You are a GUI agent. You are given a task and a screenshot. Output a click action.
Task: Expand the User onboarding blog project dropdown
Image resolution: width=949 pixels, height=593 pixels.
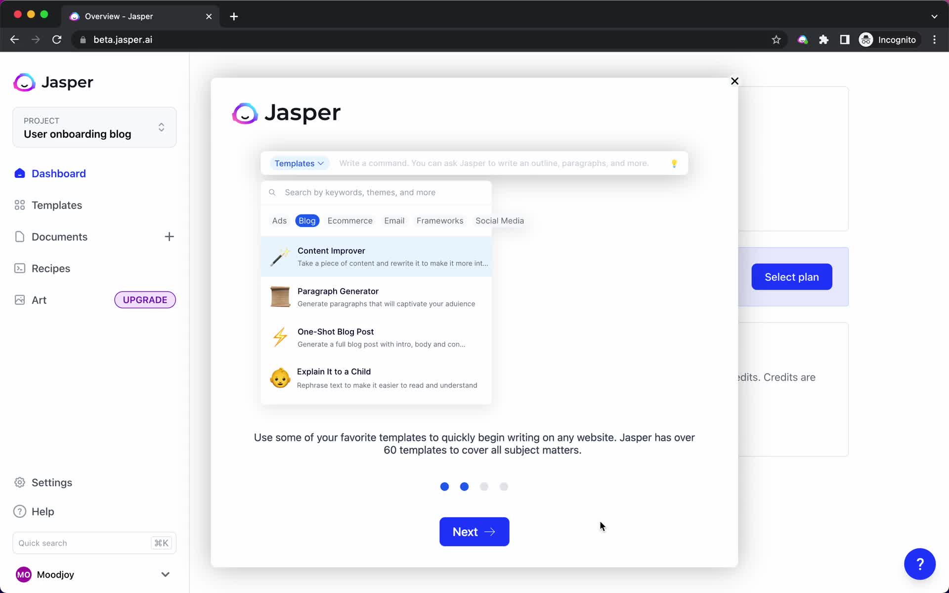pyautogui.click(x=161, y=128)
